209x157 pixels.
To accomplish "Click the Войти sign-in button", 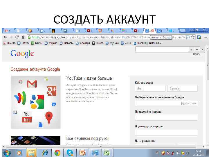I will pyautogui.click(x=197, y=54).
